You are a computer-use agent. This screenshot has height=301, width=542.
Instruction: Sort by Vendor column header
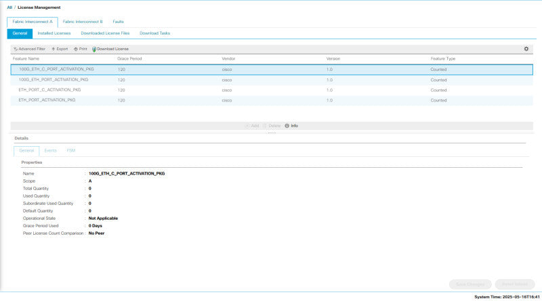coord(228,59)
